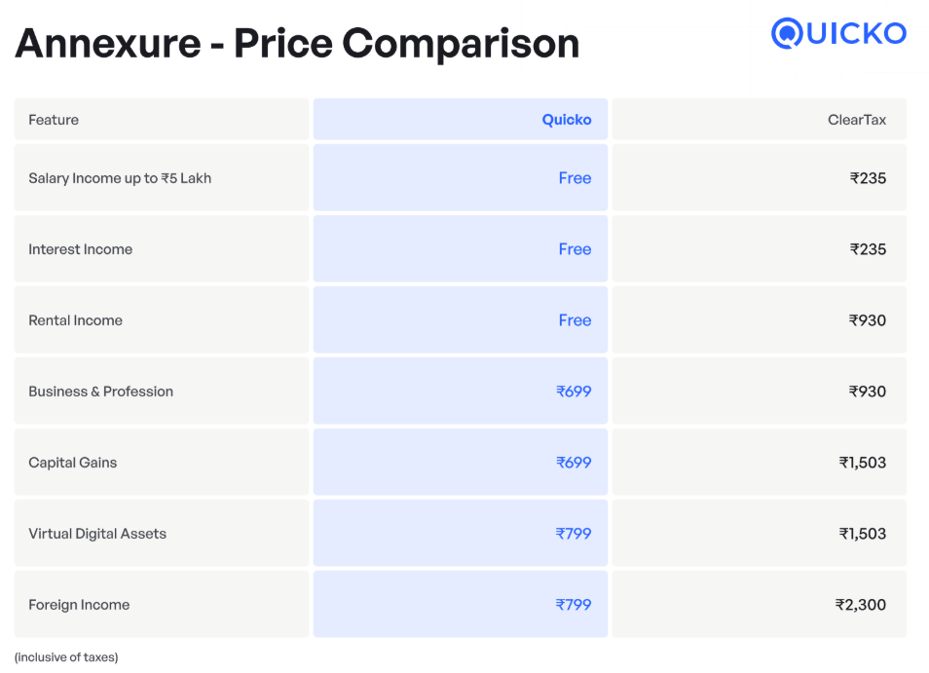Select the Foreign Income feature label
Viewport: 929px width, 673px height.
(79, 605)
